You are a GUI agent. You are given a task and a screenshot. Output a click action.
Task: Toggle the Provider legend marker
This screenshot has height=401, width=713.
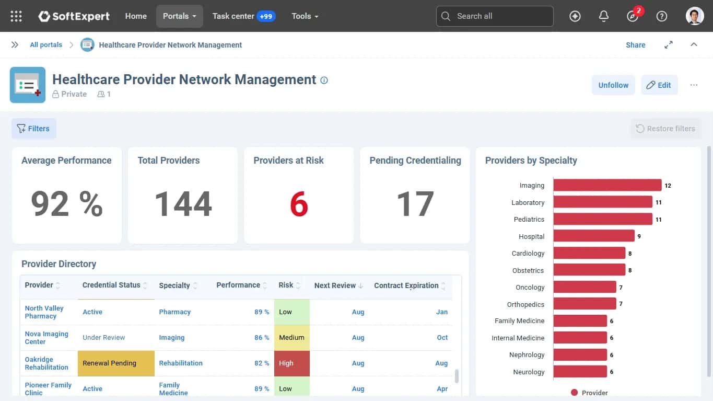point(575,393)
